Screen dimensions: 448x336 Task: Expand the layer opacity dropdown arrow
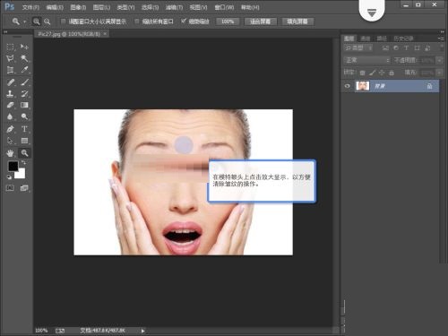439,60
